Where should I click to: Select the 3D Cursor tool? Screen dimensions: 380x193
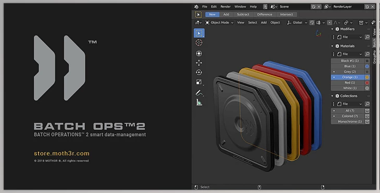point(199,42)
